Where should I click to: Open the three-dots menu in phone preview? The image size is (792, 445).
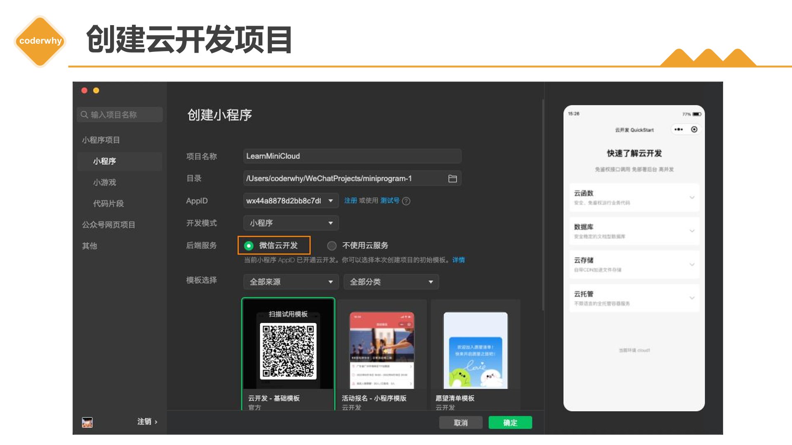coord(679,129)
